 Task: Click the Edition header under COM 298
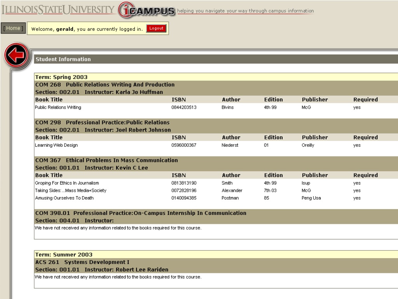pos(273,137)
